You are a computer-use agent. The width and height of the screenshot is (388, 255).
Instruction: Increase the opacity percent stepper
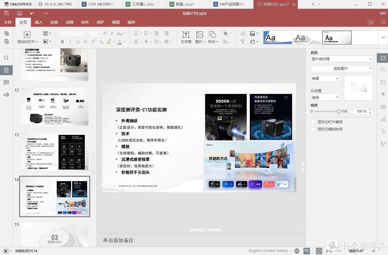pos(370,110)
